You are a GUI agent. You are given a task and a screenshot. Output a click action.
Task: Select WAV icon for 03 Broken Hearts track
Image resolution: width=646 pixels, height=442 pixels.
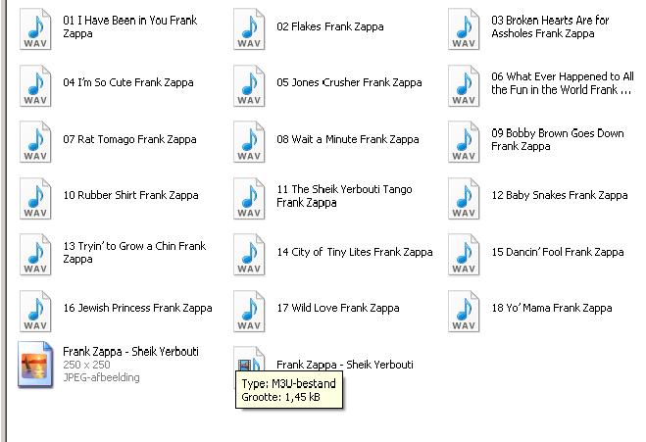(x=464, y=29)
